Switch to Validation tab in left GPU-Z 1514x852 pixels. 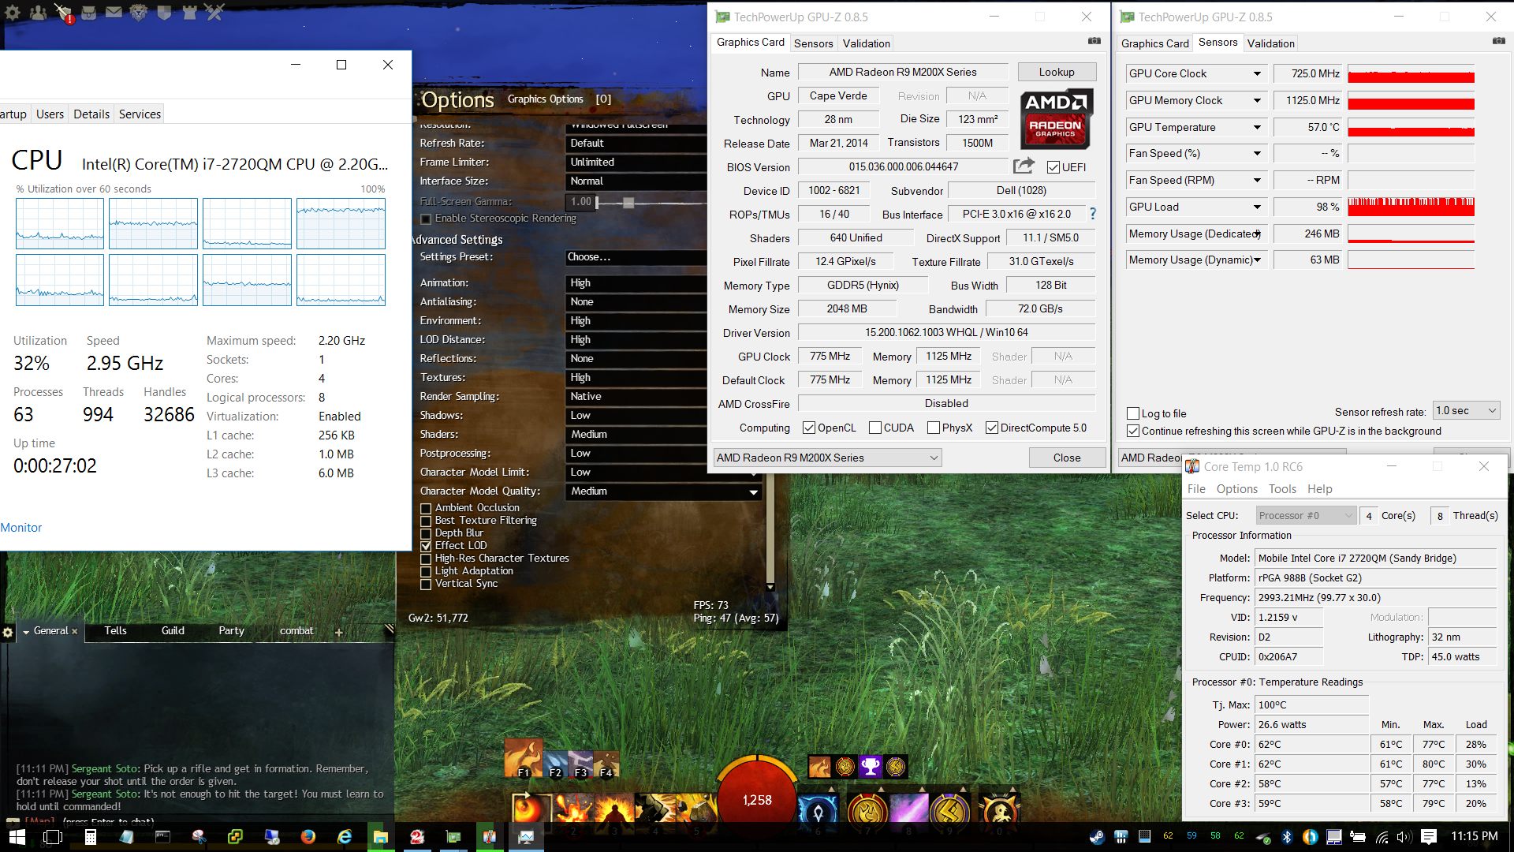point(866,43)
